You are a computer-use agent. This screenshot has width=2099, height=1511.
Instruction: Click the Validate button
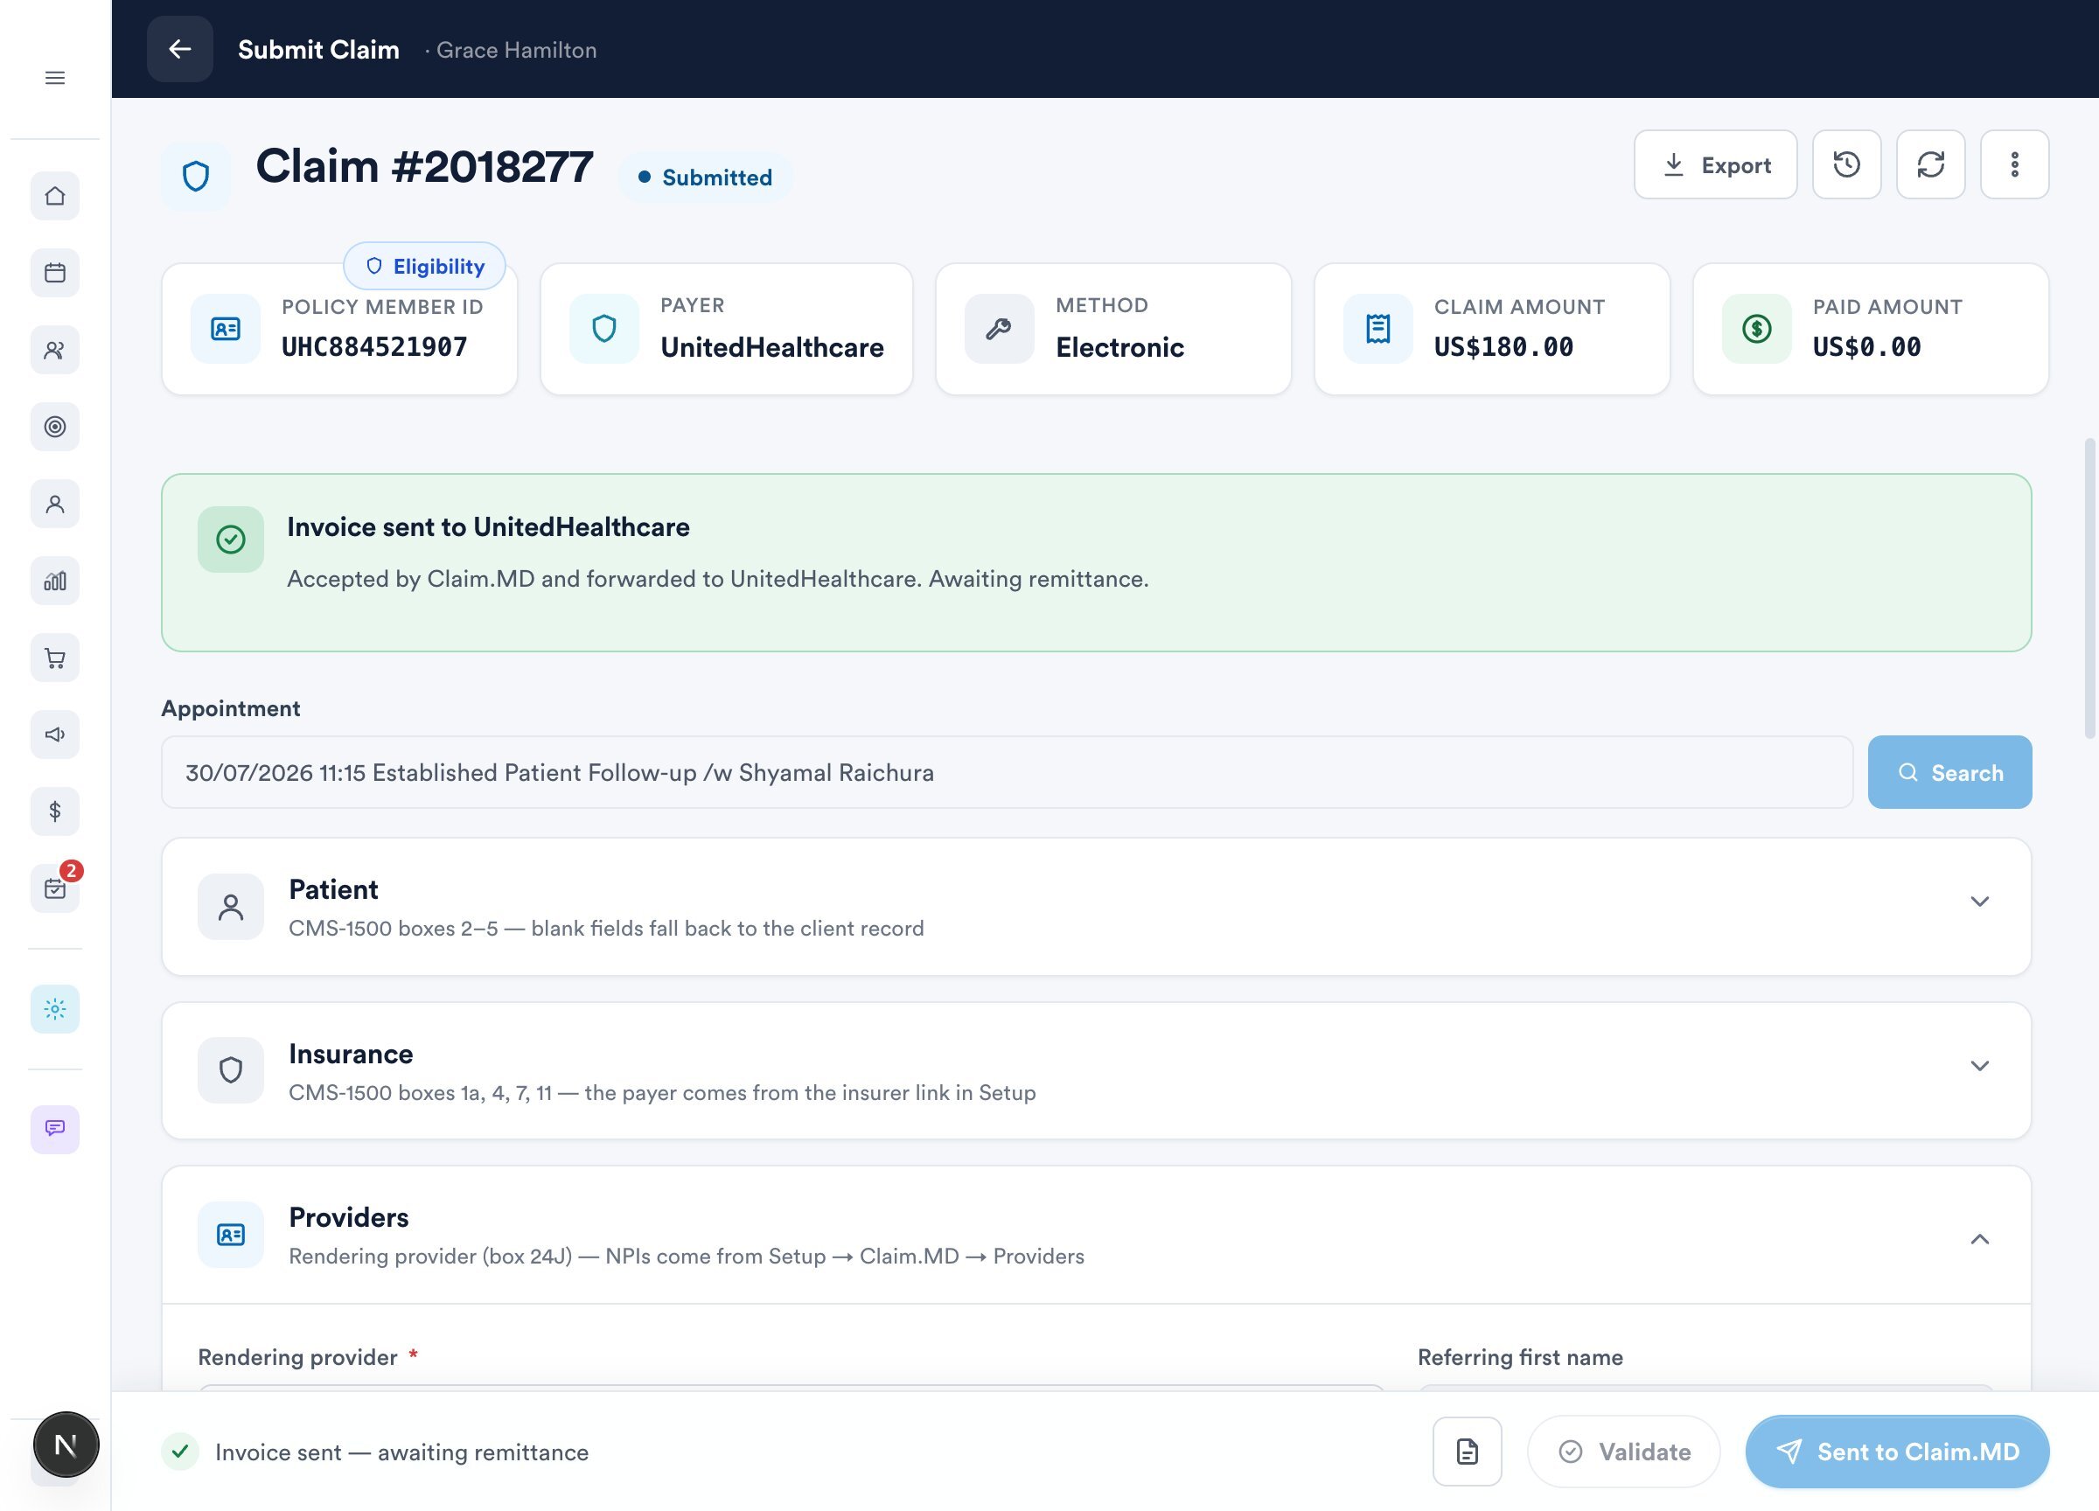click(x=1623, y=1452)
